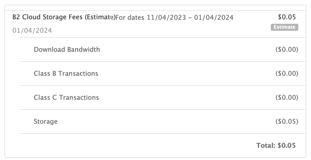Click the Storage ($0.05) amount
The image size is (311, 160).
(287, 121)
